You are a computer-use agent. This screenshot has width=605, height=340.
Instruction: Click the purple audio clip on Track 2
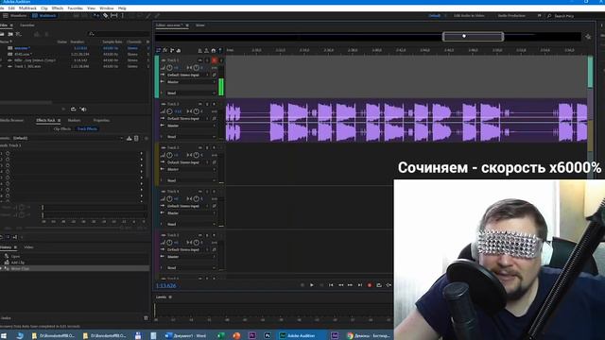coord(406,120)
